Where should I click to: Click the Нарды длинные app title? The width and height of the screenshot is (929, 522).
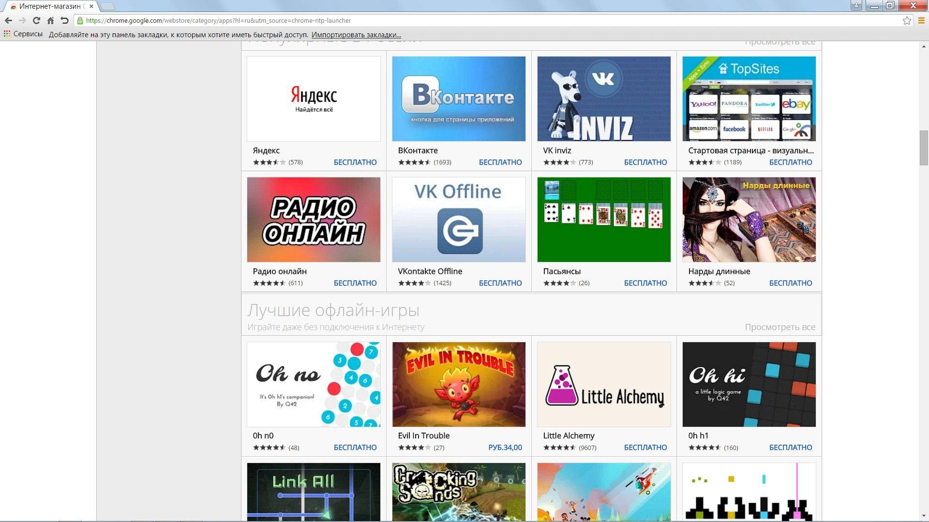719,271
